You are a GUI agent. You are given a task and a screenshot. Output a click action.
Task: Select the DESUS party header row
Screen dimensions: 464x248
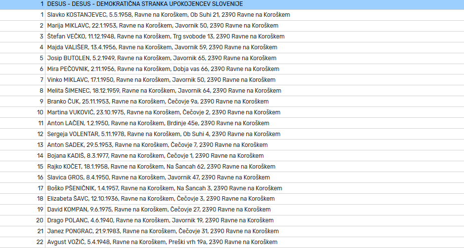tap(232, 4)
